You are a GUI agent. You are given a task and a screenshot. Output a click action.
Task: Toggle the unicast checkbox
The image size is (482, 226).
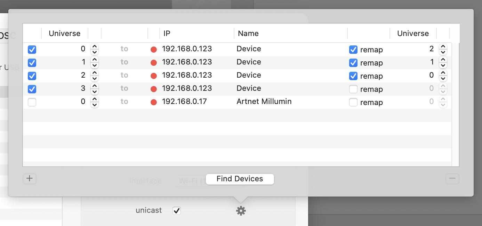[x=177, y=210]
